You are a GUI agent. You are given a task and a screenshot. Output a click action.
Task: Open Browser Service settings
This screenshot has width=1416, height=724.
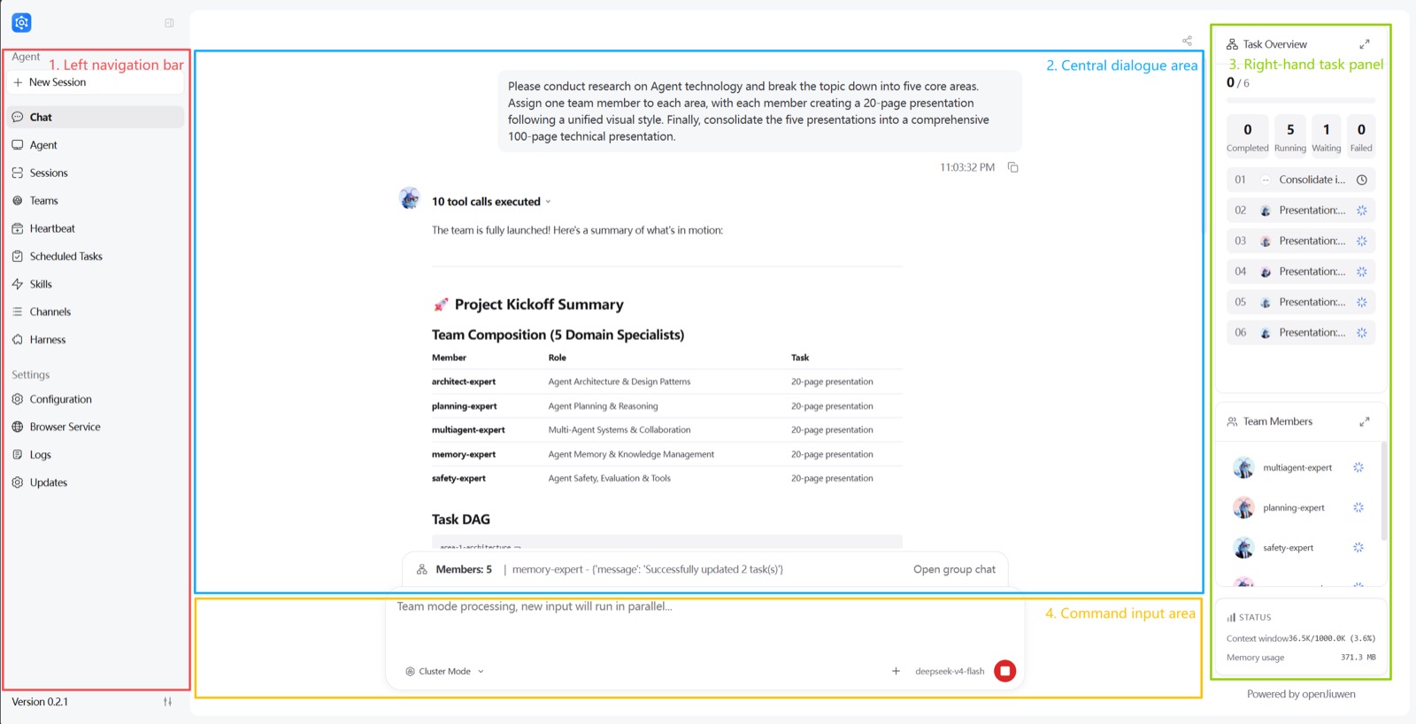tap(96, 427)
